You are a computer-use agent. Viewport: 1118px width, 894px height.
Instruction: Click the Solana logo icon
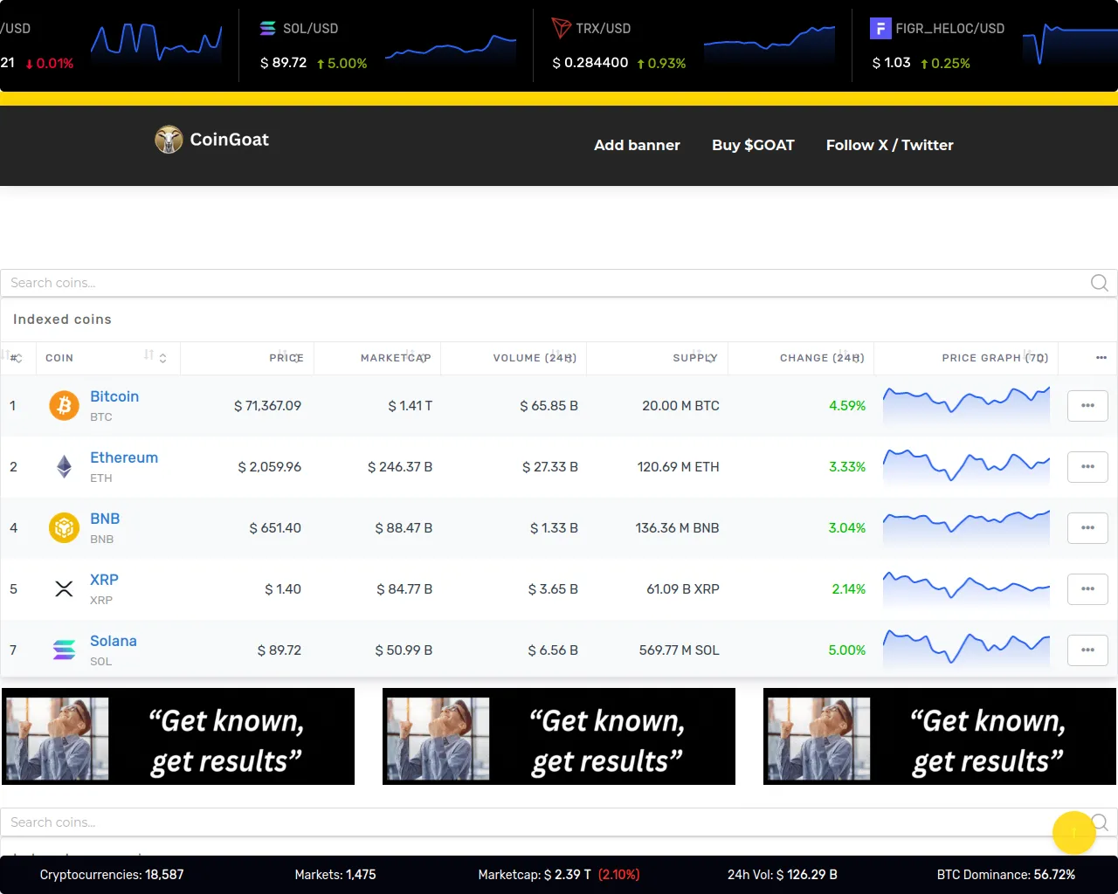click(x=64, y=650)
